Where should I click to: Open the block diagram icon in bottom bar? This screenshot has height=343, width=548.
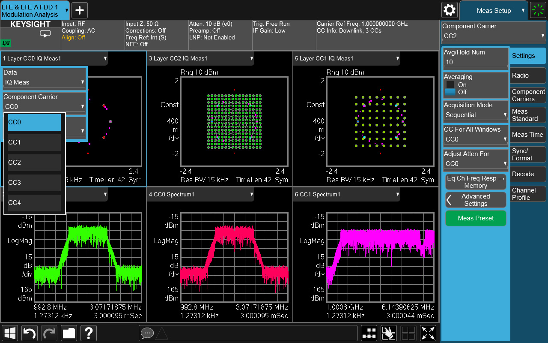(369, 333)
